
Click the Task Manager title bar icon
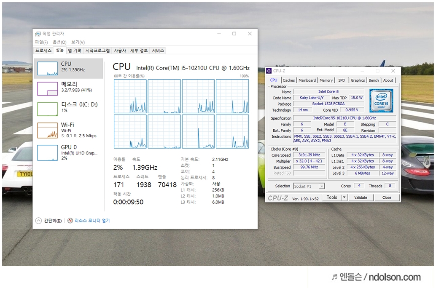click(x=38, y=34)
